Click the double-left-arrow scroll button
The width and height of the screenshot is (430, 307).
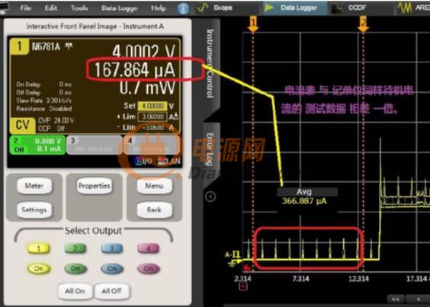(396, 299)
